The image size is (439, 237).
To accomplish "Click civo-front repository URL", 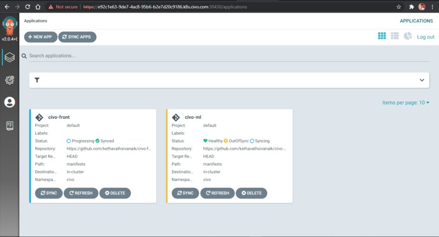I will click(x=108, y=149).
